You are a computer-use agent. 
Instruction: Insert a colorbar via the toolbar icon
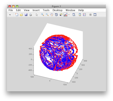(x=80, y=15)
